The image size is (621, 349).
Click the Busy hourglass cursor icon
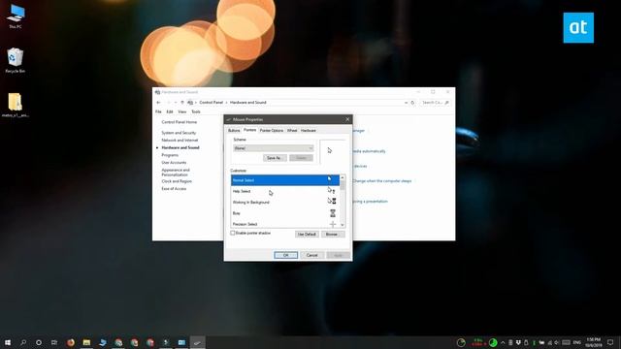(332, 213)
